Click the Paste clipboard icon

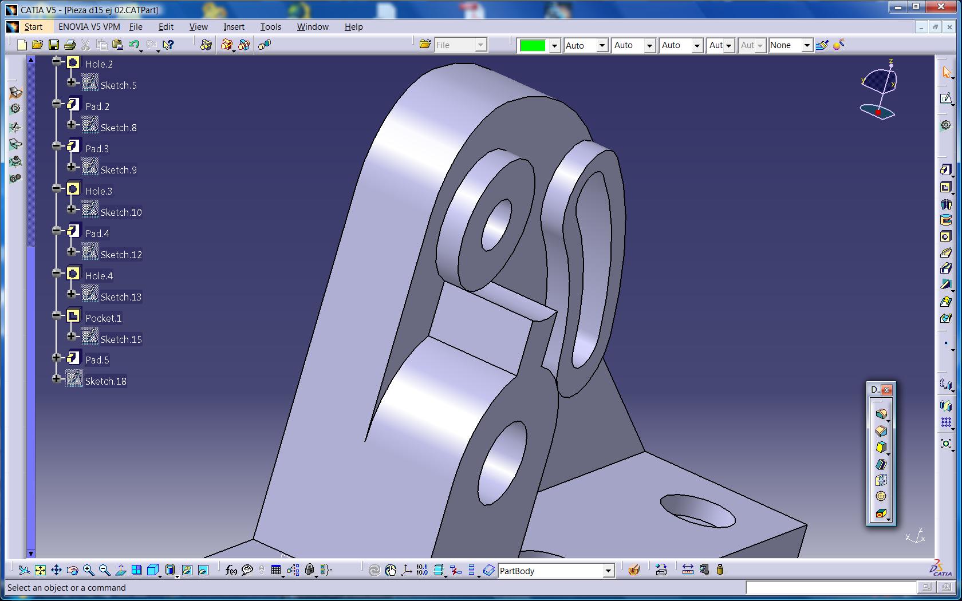point(117,45)
